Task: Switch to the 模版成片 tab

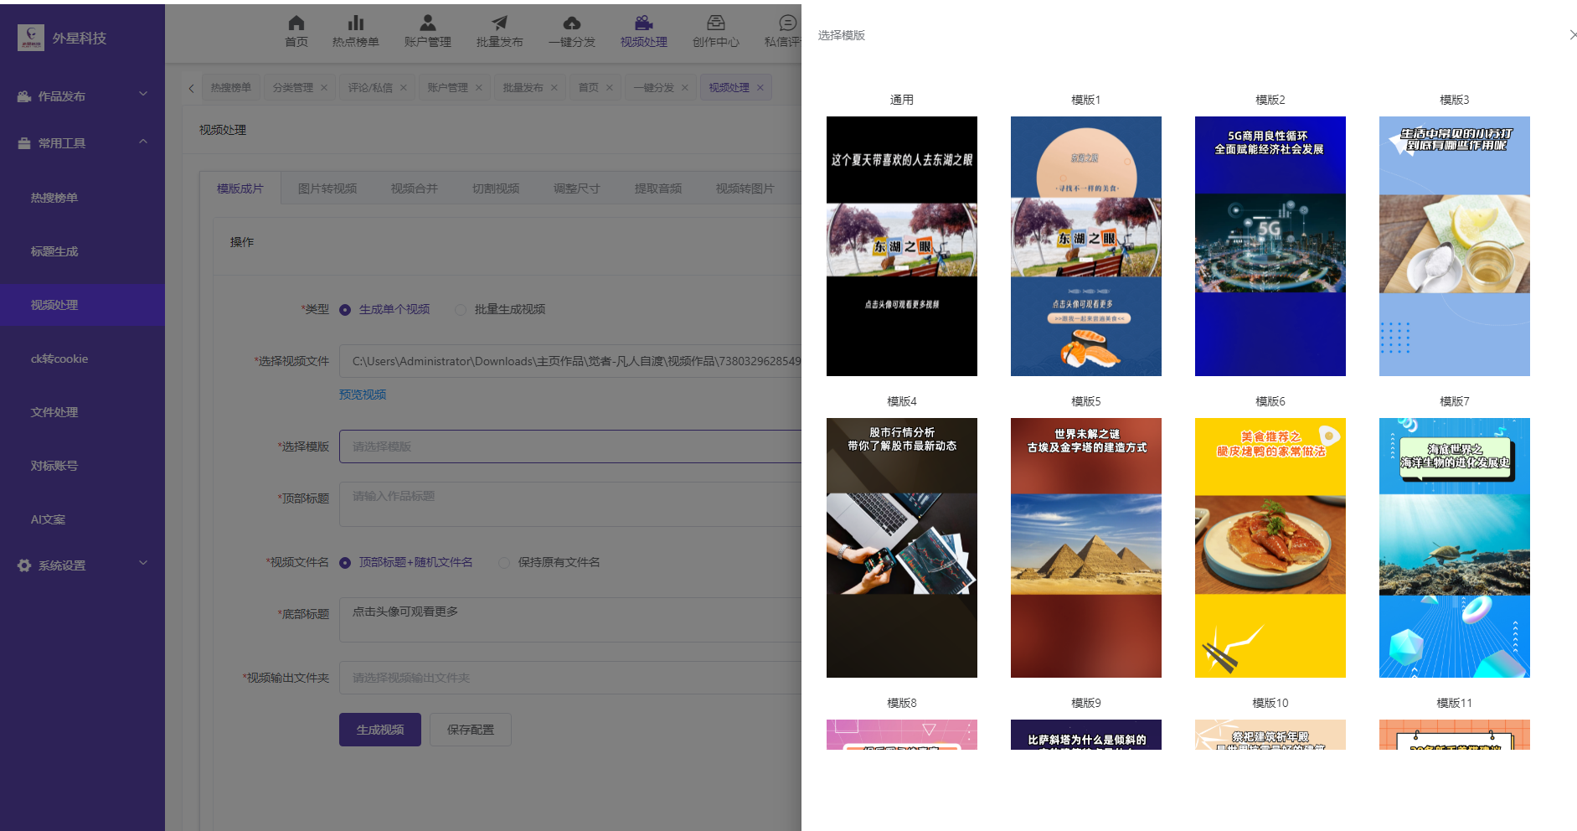Action: coord(240,188)
